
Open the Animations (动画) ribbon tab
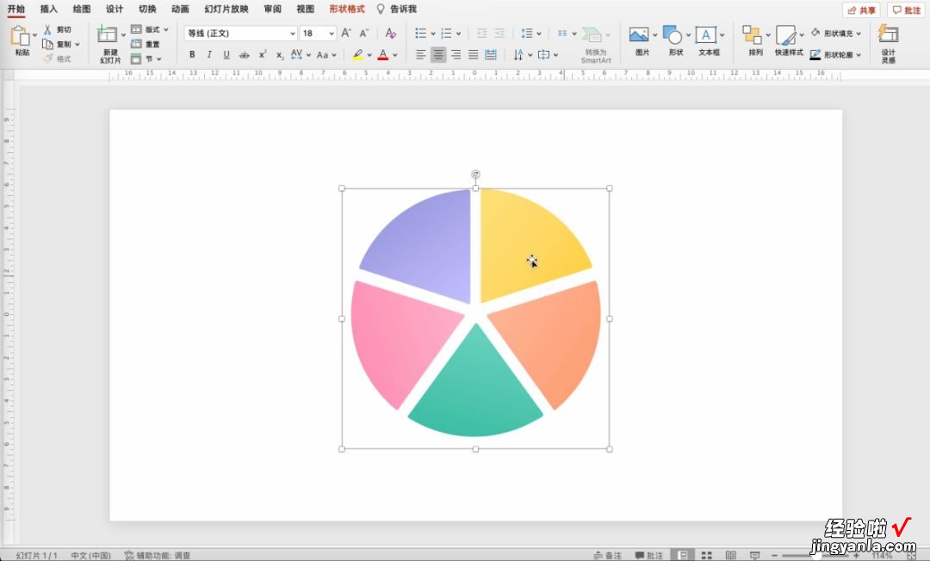tap(180, 9)
